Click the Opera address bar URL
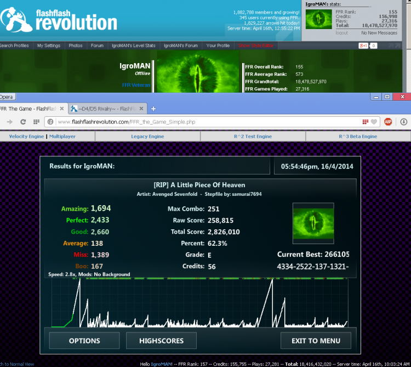This screenshot has height=367, width=411. click(x=127, y=122)
